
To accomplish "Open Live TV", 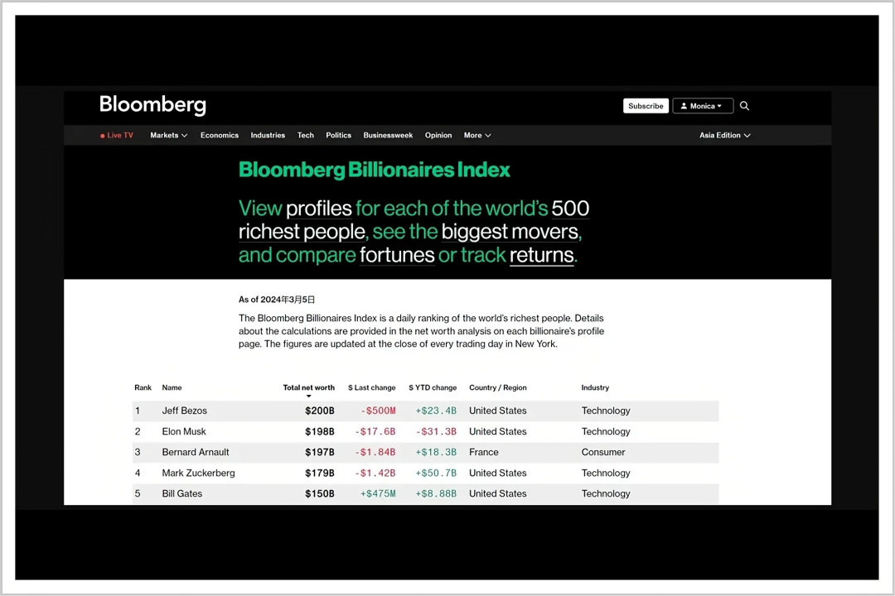I will (x=117, y=135).
